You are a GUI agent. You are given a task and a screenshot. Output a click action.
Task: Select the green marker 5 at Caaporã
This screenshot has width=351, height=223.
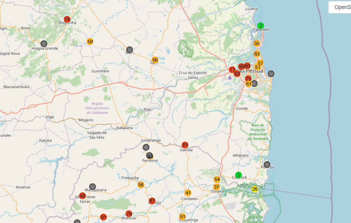click(x=239, y=175)
